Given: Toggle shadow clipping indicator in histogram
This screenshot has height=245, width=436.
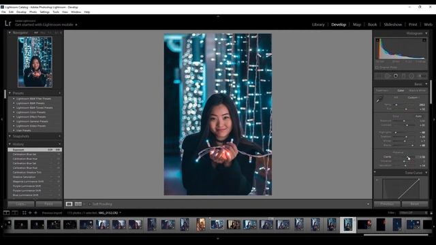Looking at the screenshot, I should [377, 40].
